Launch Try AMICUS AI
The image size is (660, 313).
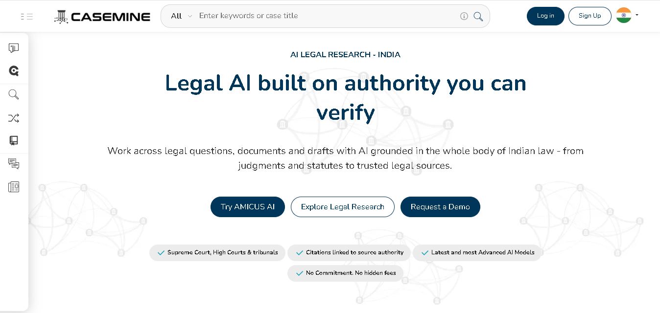click(x=248, y=207)
